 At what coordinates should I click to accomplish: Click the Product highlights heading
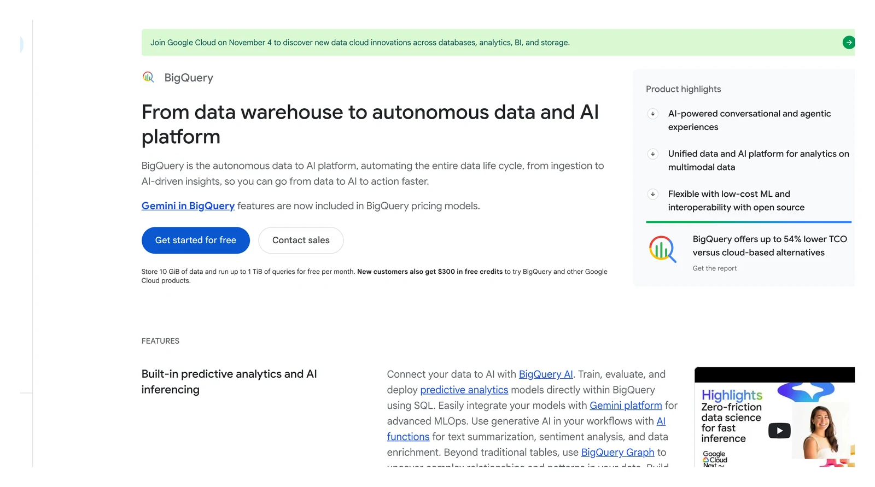pyautogui.click(x=684, y=89)
